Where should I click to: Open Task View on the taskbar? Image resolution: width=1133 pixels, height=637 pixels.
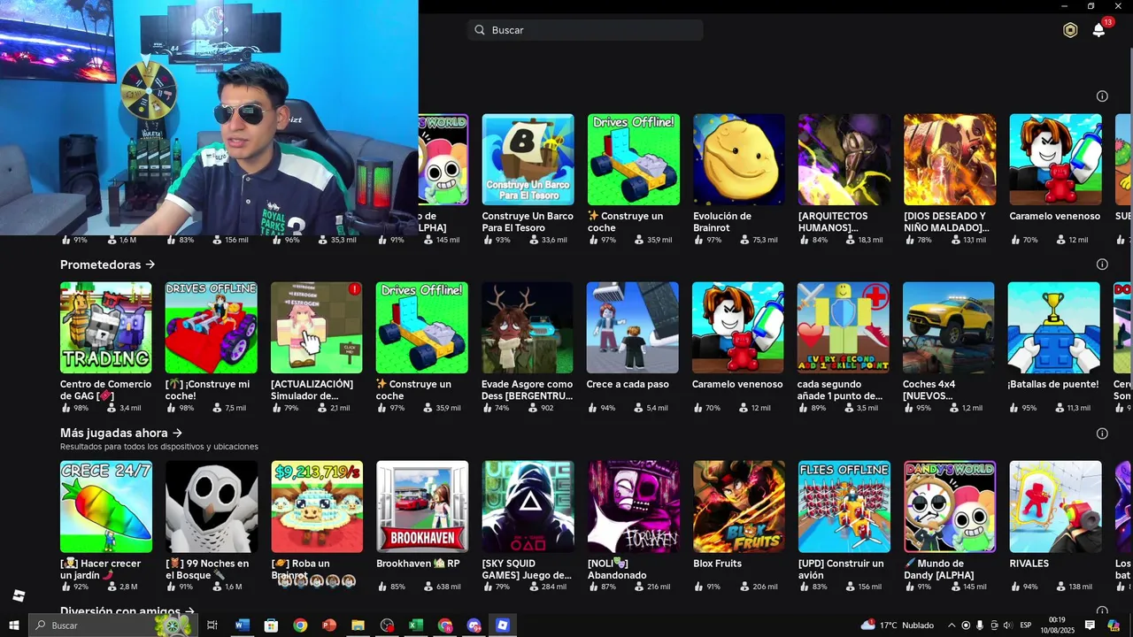point(212,625)
